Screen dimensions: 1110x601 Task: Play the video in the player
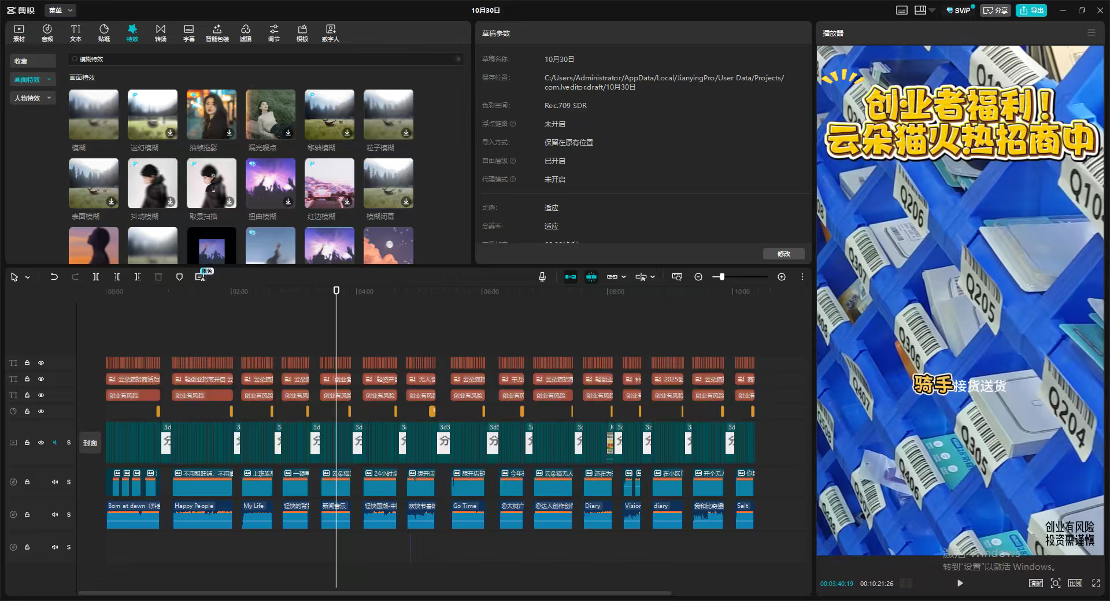click(960, 583)
